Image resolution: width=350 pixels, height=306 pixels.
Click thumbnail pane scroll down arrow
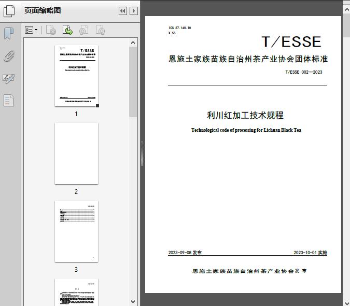[133, 301]
